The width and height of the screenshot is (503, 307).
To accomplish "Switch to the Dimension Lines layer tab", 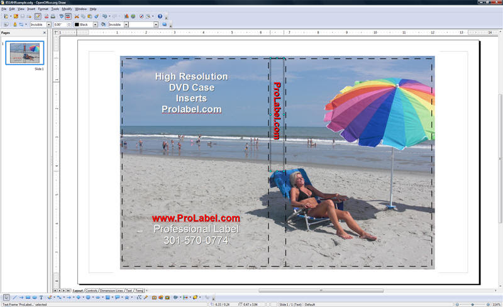I will tap(111, 290).
